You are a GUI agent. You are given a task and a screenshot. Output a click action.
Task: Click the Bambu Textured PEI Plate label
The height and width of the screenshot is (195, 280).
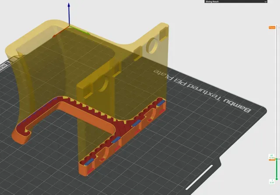pos(202,91)
